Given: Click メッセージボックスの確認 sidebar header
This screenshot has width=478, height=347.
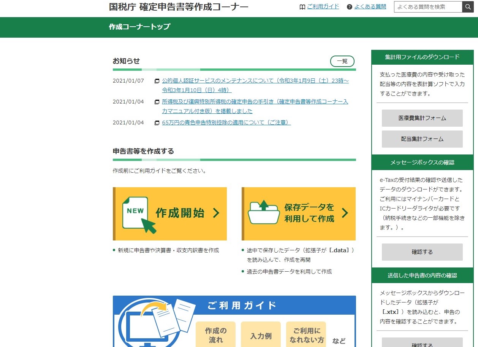Looking at the screenshot, I should pos(422,162).
